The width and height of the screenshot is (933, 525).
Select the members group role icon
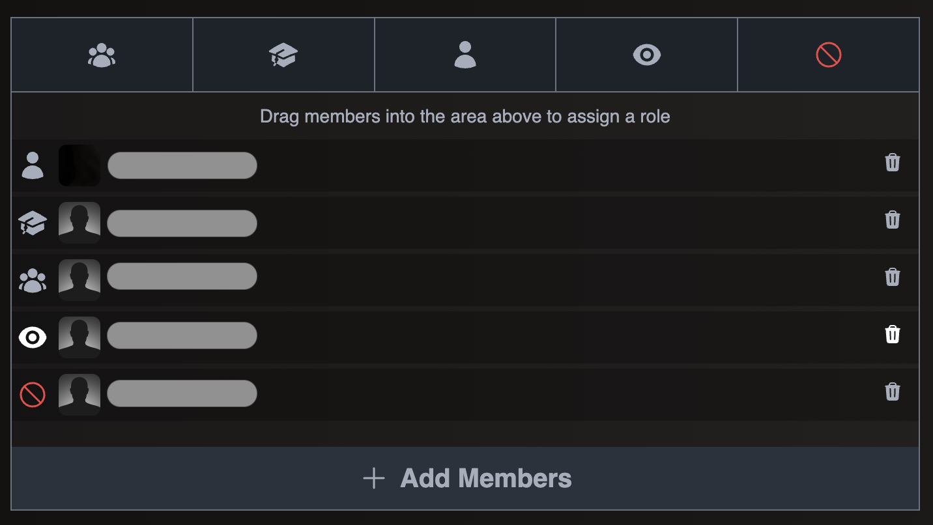coord(102,55)
